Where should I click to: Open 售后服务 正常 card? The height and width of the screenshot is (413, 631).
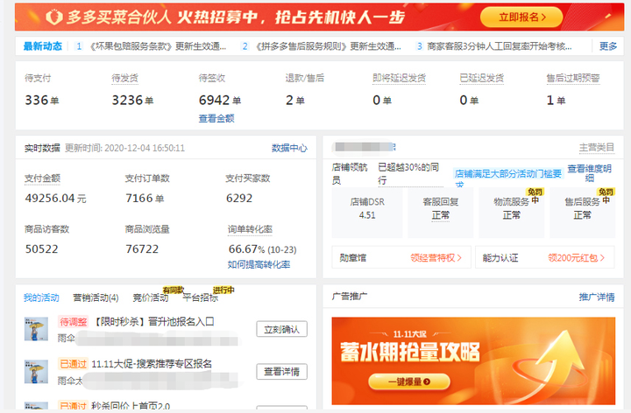coord(582,213)
